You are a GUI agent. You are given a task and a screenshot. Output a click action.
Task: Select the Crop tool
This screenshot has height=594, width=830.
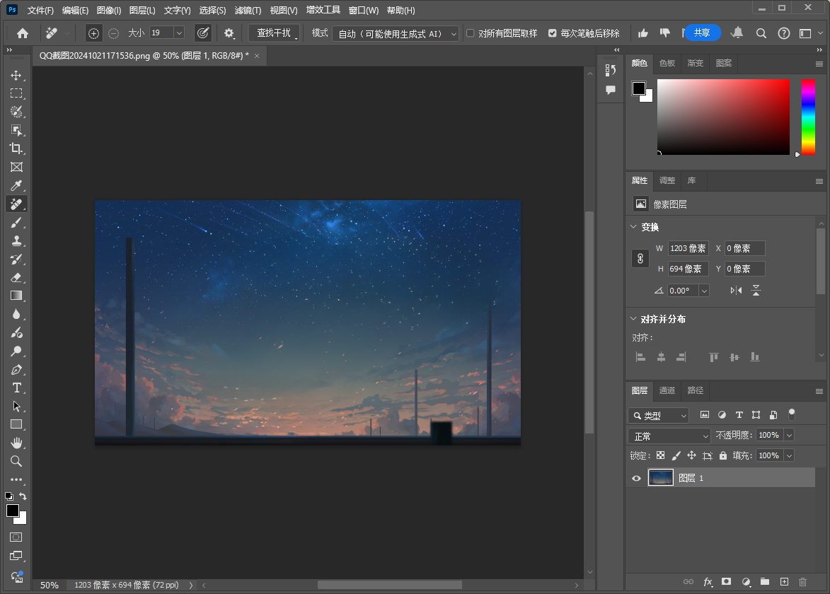(x=16, y=148)
